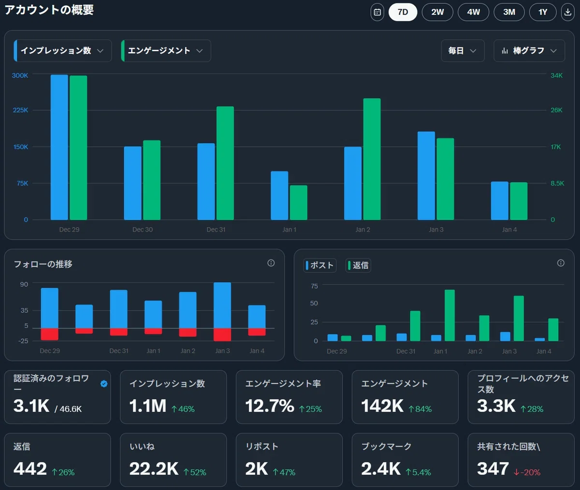Select the 1Y time range
The height and width of the screenshot is (490, 580).
click(x=543, y=12)
